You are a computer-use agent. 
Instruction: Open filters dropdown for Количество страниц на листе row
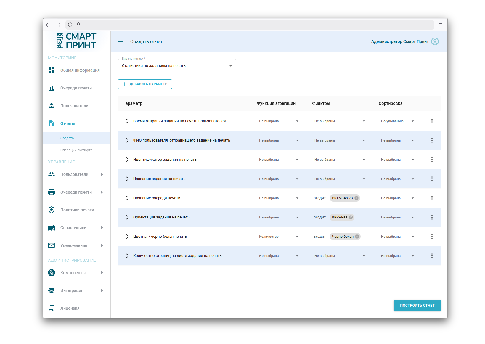coord(340,256)
